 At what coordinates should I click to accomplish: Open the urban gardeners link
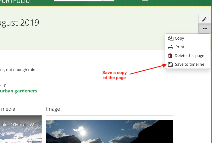(x=19, y=91)
